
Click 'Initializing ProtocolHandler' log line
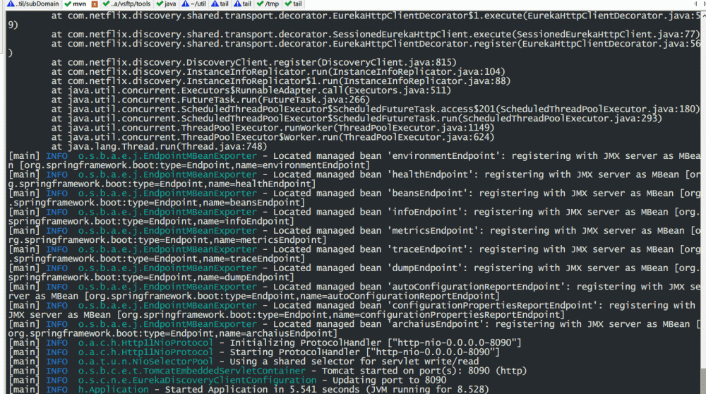coord(265,342)
